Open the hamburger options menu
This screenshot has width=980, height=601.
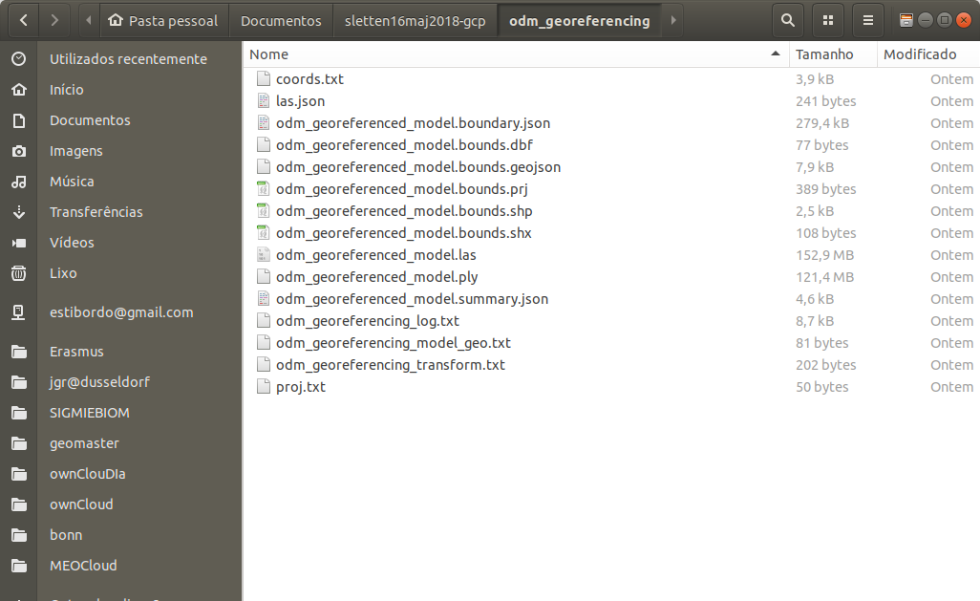(867, 20)
